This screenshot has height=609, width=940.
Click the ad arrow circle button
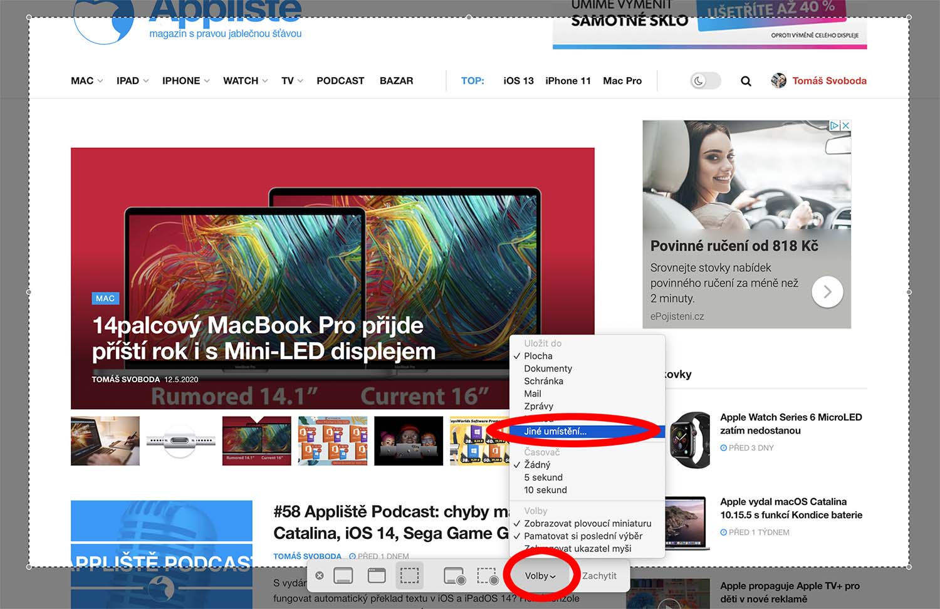(x=827, y=292)
